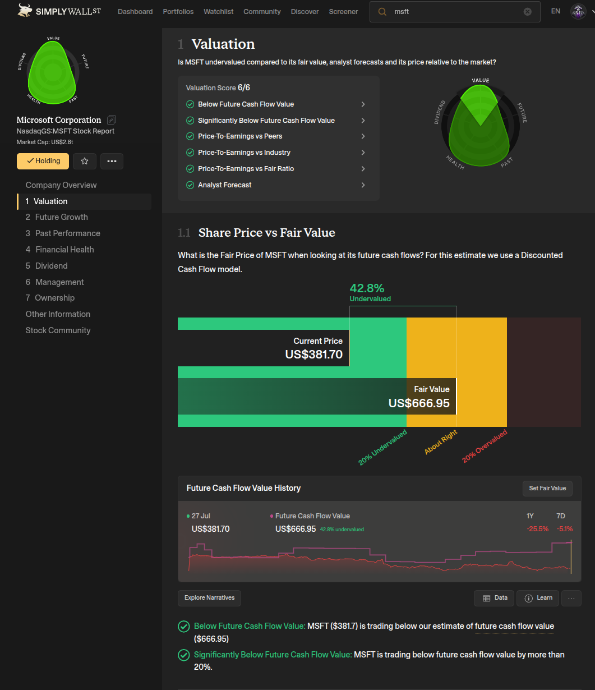The width and height of the screenshot is (595, 690).
Task: Click the Simply Wall St bull logo
Action: pos(25,10)
